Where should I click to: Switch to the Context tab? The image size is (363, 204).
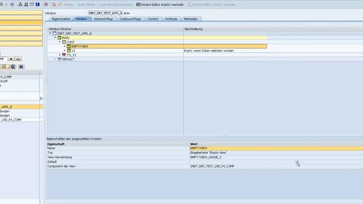coord(153,19)
